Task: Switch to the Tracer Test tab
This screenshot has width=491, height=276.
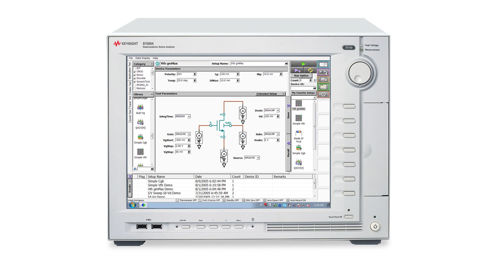Action: pyautogui.click(x=130, y=102)
